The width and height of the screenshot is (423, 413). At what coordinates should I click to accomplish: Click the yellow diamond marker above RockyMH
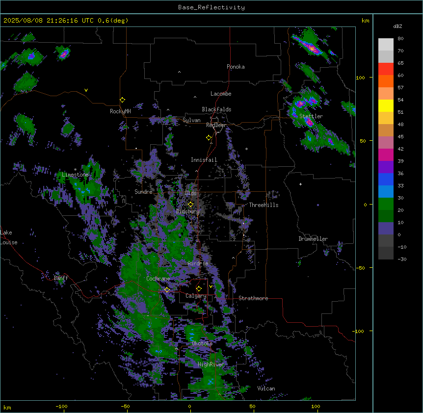123,100
